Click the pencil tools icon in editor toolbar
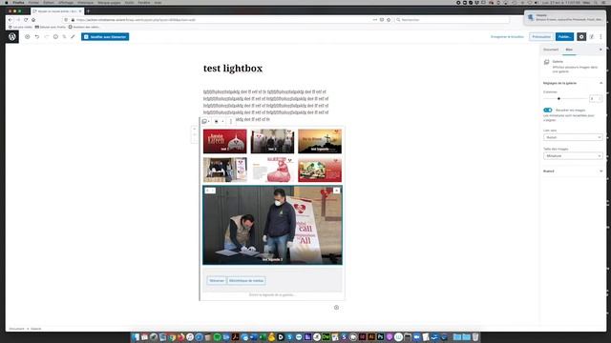 tap(73, 36)
